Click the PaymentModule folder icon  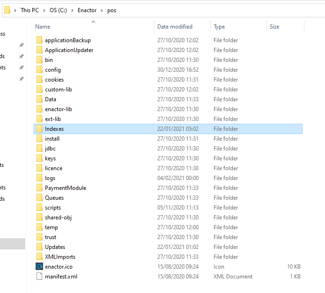point(39,188)
